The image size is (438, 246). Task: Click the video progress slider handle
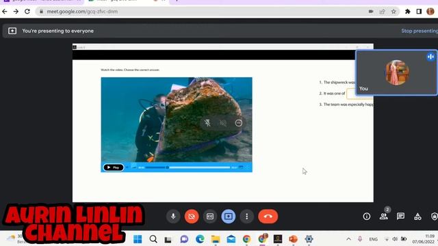click(167, 167)
